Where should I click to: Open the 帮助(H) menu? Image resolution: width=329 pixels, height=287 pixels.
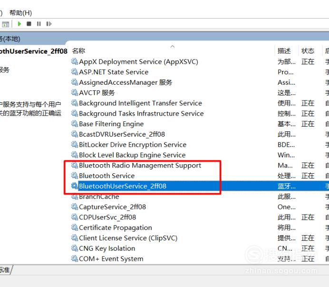pyautogui.click(x=20, y=13)
